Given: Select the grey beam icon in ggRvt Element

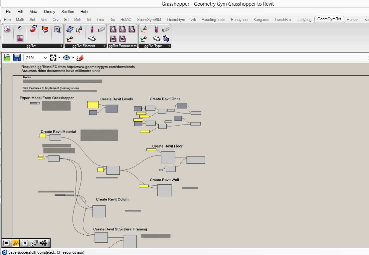Looking at the screenshot, I should [x=101, y=29].
